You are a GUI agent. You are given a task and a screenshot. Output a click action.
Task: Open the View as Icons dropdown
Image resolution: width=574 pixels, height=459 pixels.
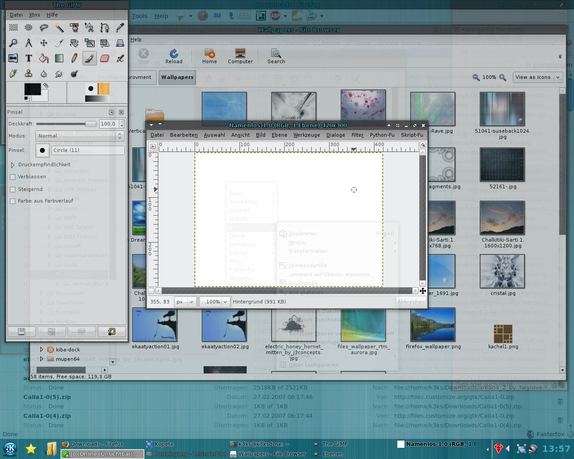pos(538,77)
